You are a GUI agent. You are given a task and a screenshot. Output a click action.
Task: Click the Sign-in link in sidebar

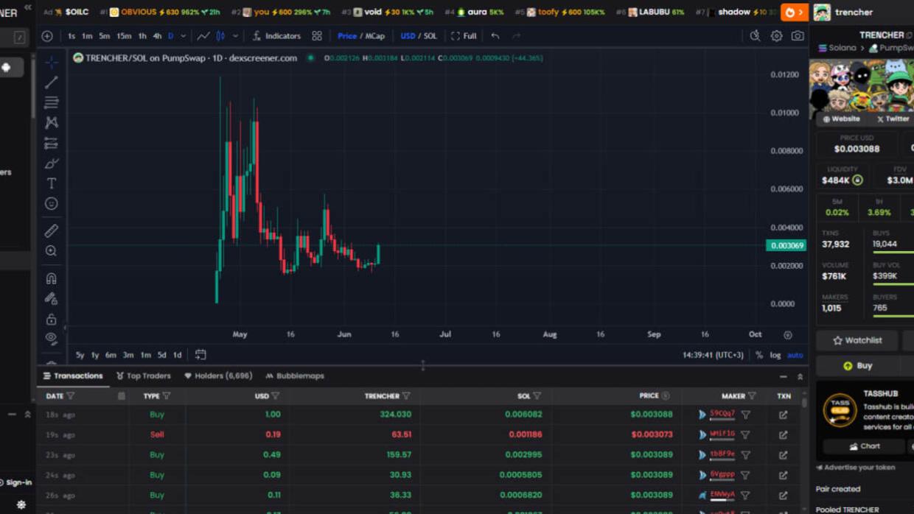tap(15, 483)
